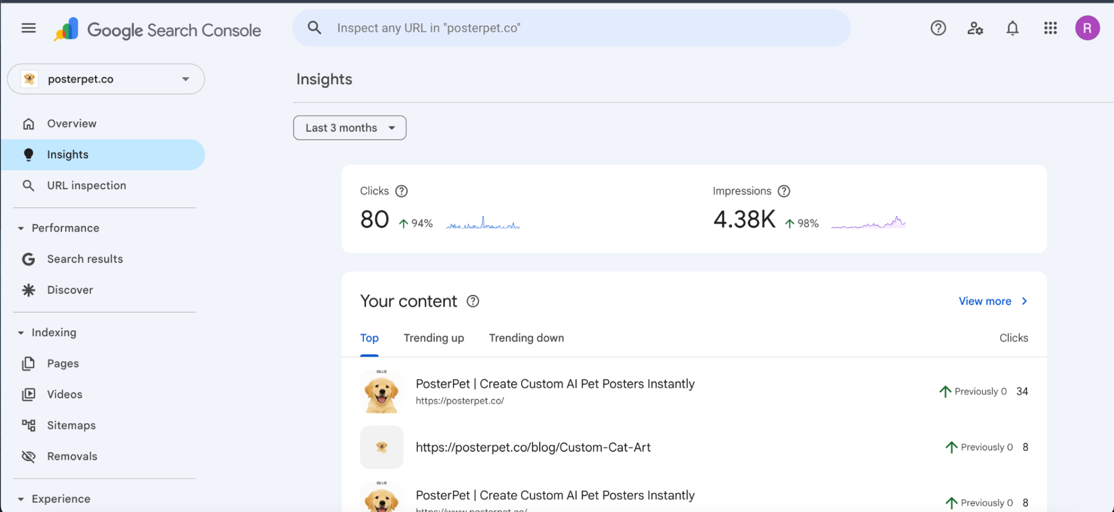Click the Clicks sparkline chart

(483, 223)
